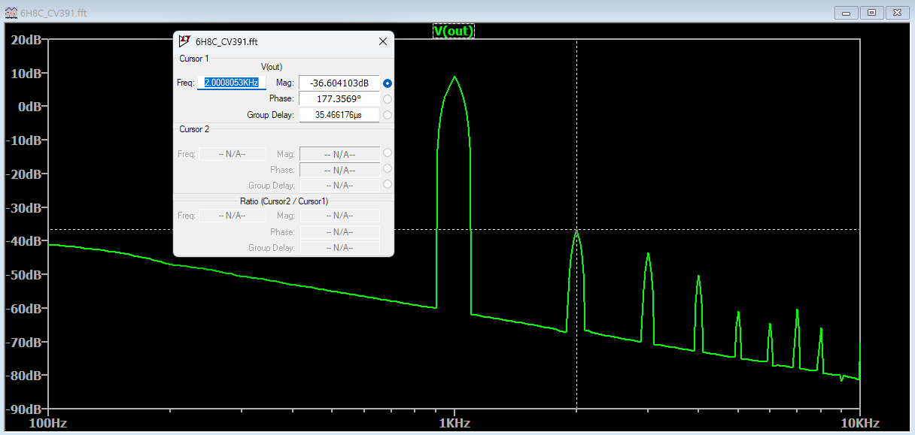915x435 pixels.
Task: Select Cursor 1 magnitude radio button
Action: (388, 83)
